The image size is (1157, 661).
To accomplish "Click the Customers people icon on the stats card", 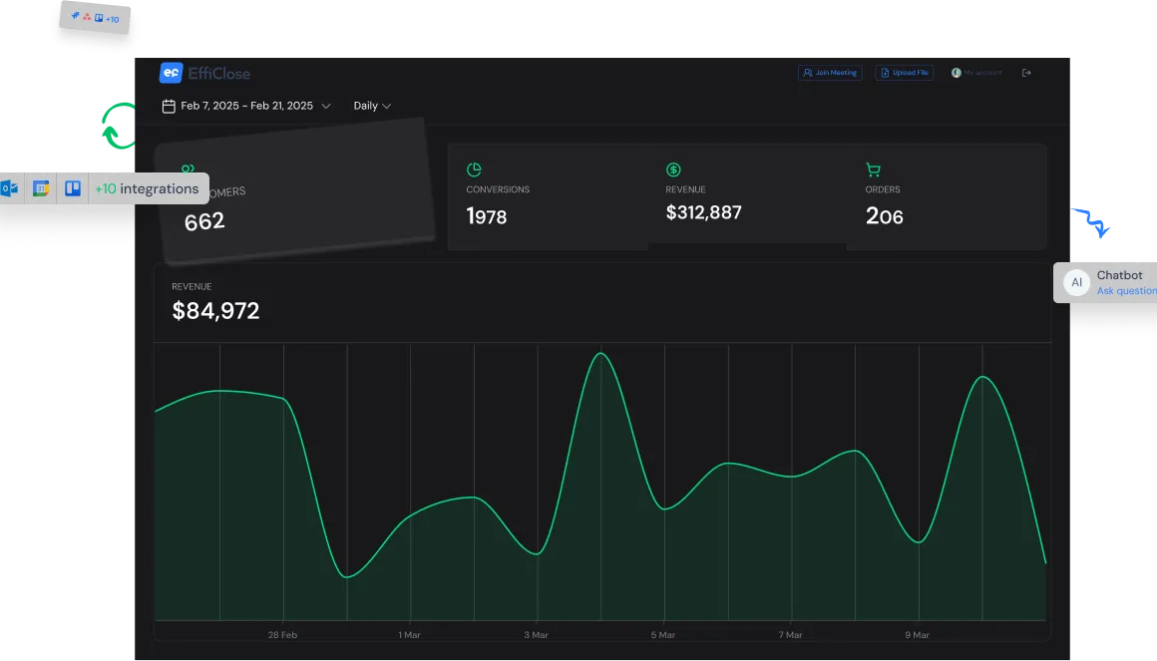I will click(x=187, y=169).
